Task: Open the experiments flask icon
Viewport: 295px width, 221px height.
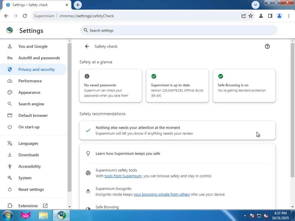Action: click(x=261, y=16)
